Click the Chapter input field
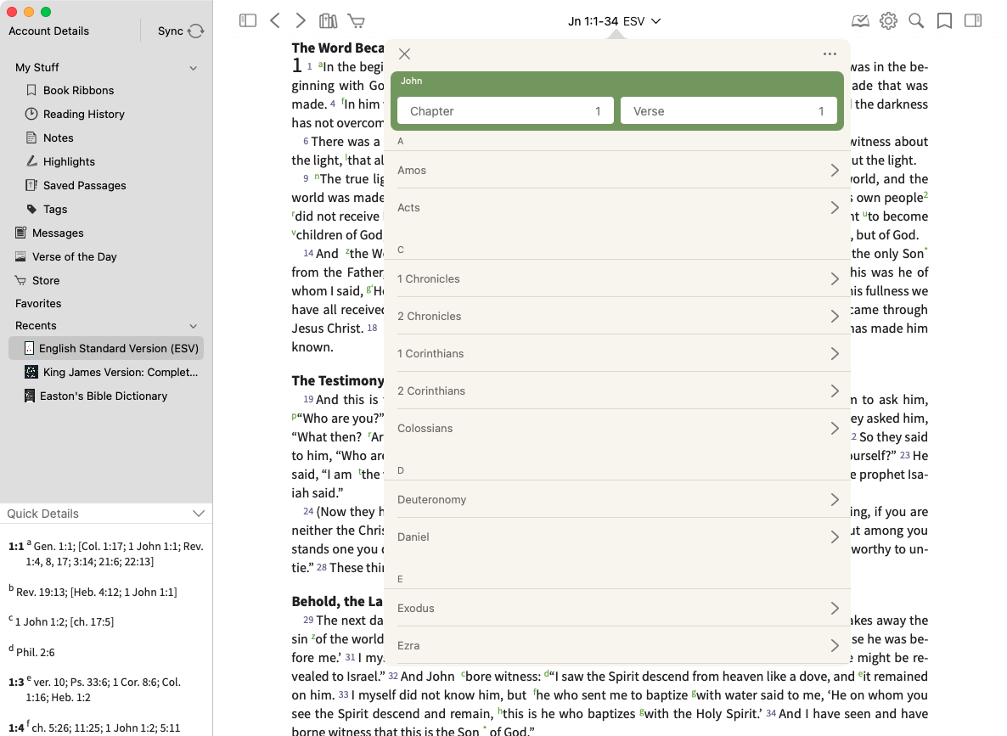 pos(505,111)
